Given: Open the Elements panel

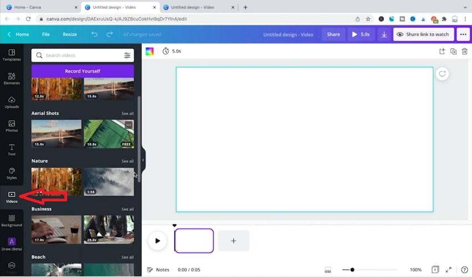Looking at the screenshot, I should coord(12,78).
